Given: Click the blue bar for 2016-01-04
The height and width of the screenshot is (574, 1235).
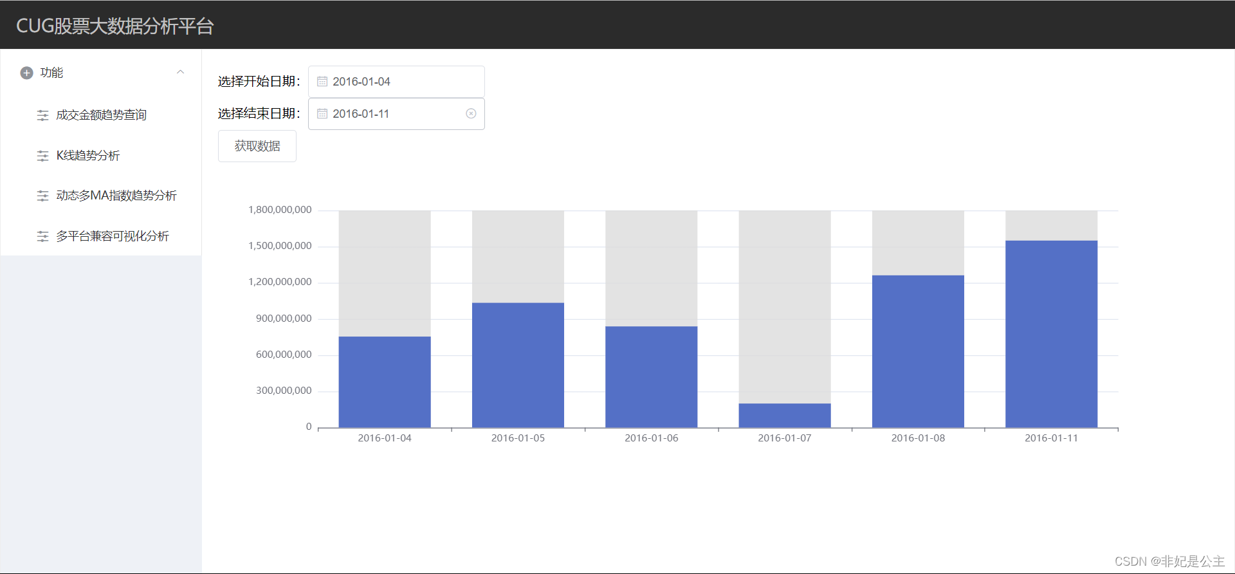Looking at the screenshot, I should click(x=385, y=382).
